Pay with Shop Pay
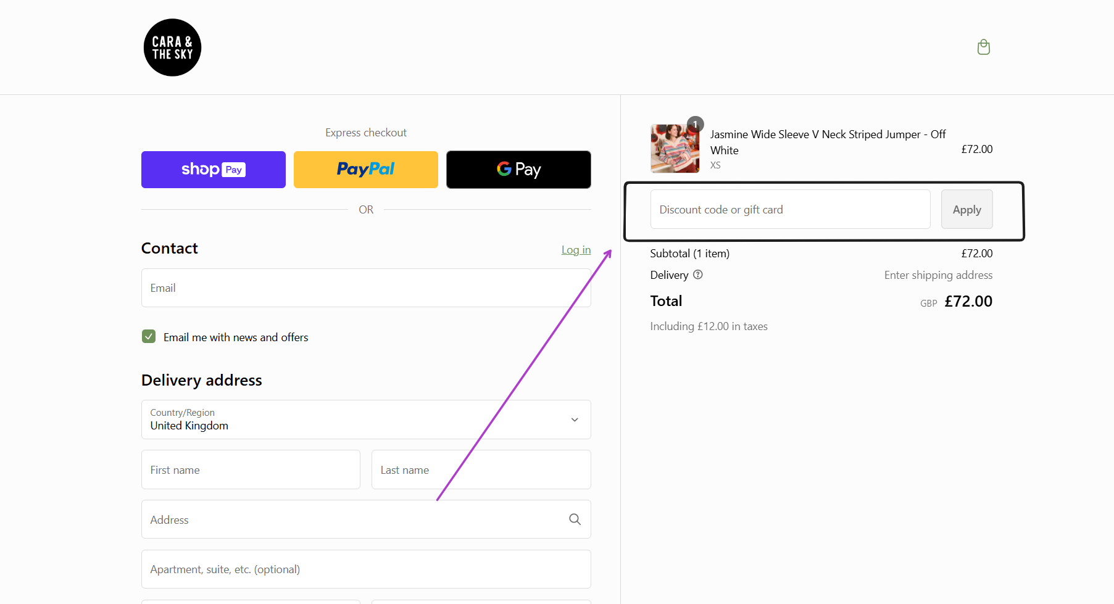1114x604 pixels. (x=214, y=170)
